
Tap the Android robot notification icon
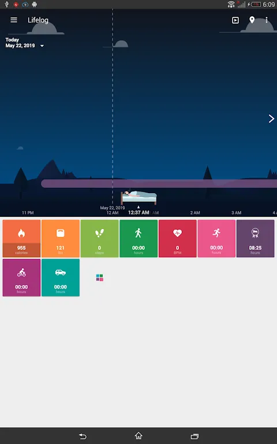[35, 4]
